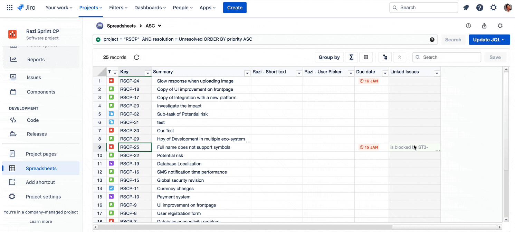515x232 pixels.
Task: Collapse the toolbar with the double chevron icon
Action: click(400, 57)
